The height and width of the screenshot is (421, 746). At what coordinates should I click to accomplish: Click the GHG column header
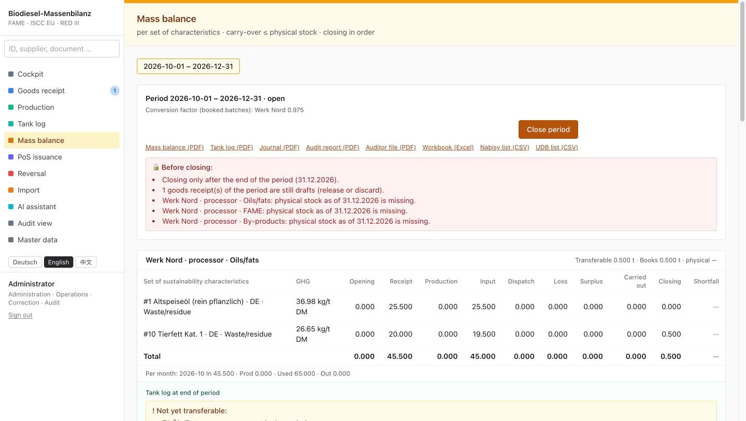point(303,281)
